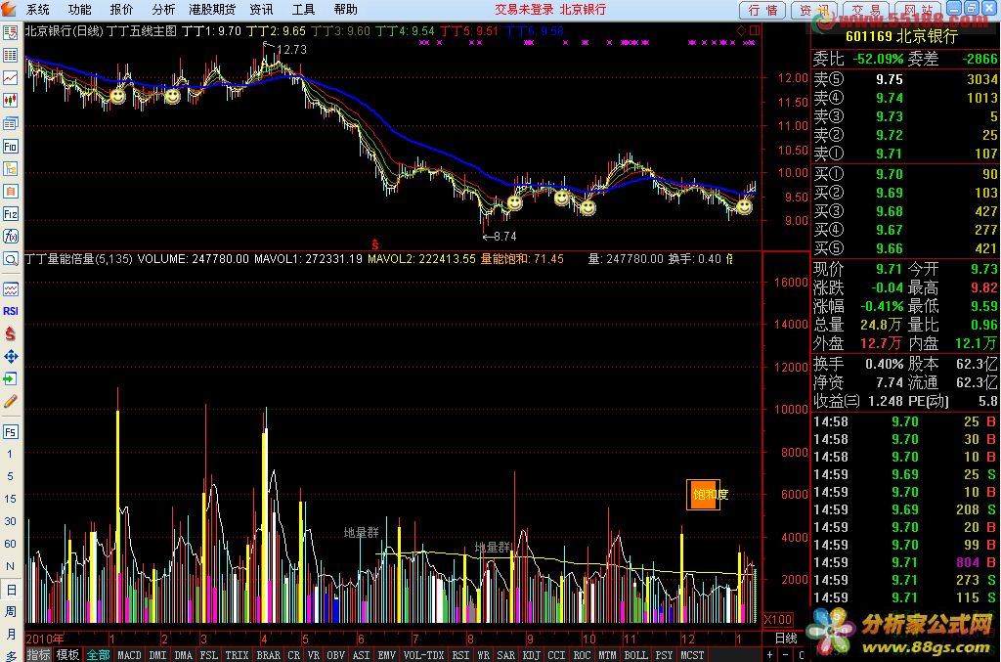Click the 601169 北京银行 stock title
Screen dimensions: 1001x662
901,36
